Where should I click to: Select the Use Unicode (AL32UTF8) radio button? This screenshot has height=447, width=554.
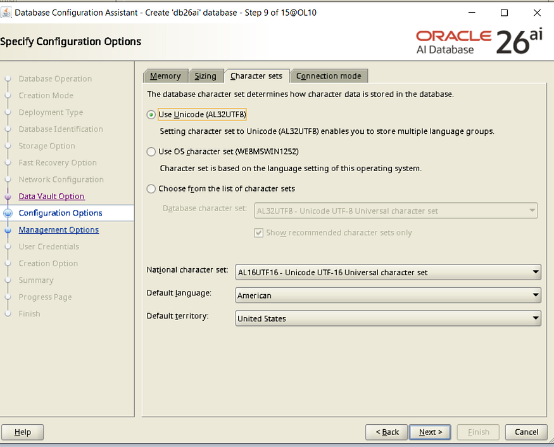point(151,115)
